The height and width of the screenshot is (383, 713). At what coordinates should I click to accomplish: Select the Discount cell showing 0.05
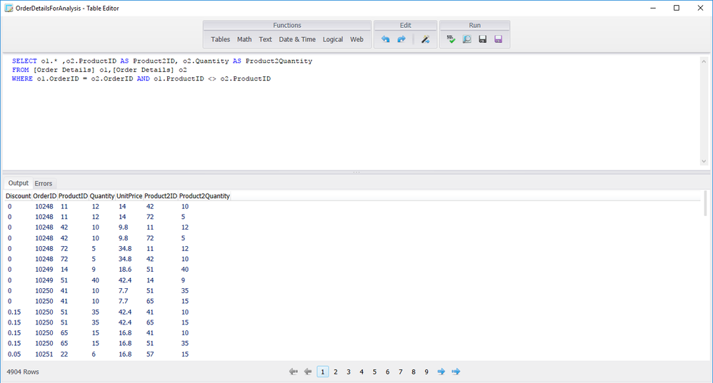click(14, 354)
